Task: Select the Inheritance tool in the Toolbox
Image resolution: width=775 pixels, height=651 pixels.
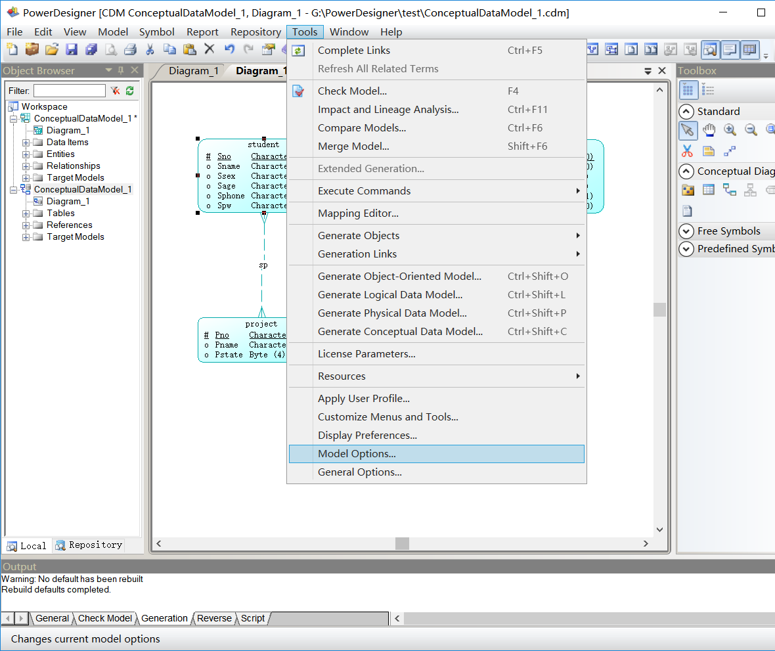Action: [749, 190]
